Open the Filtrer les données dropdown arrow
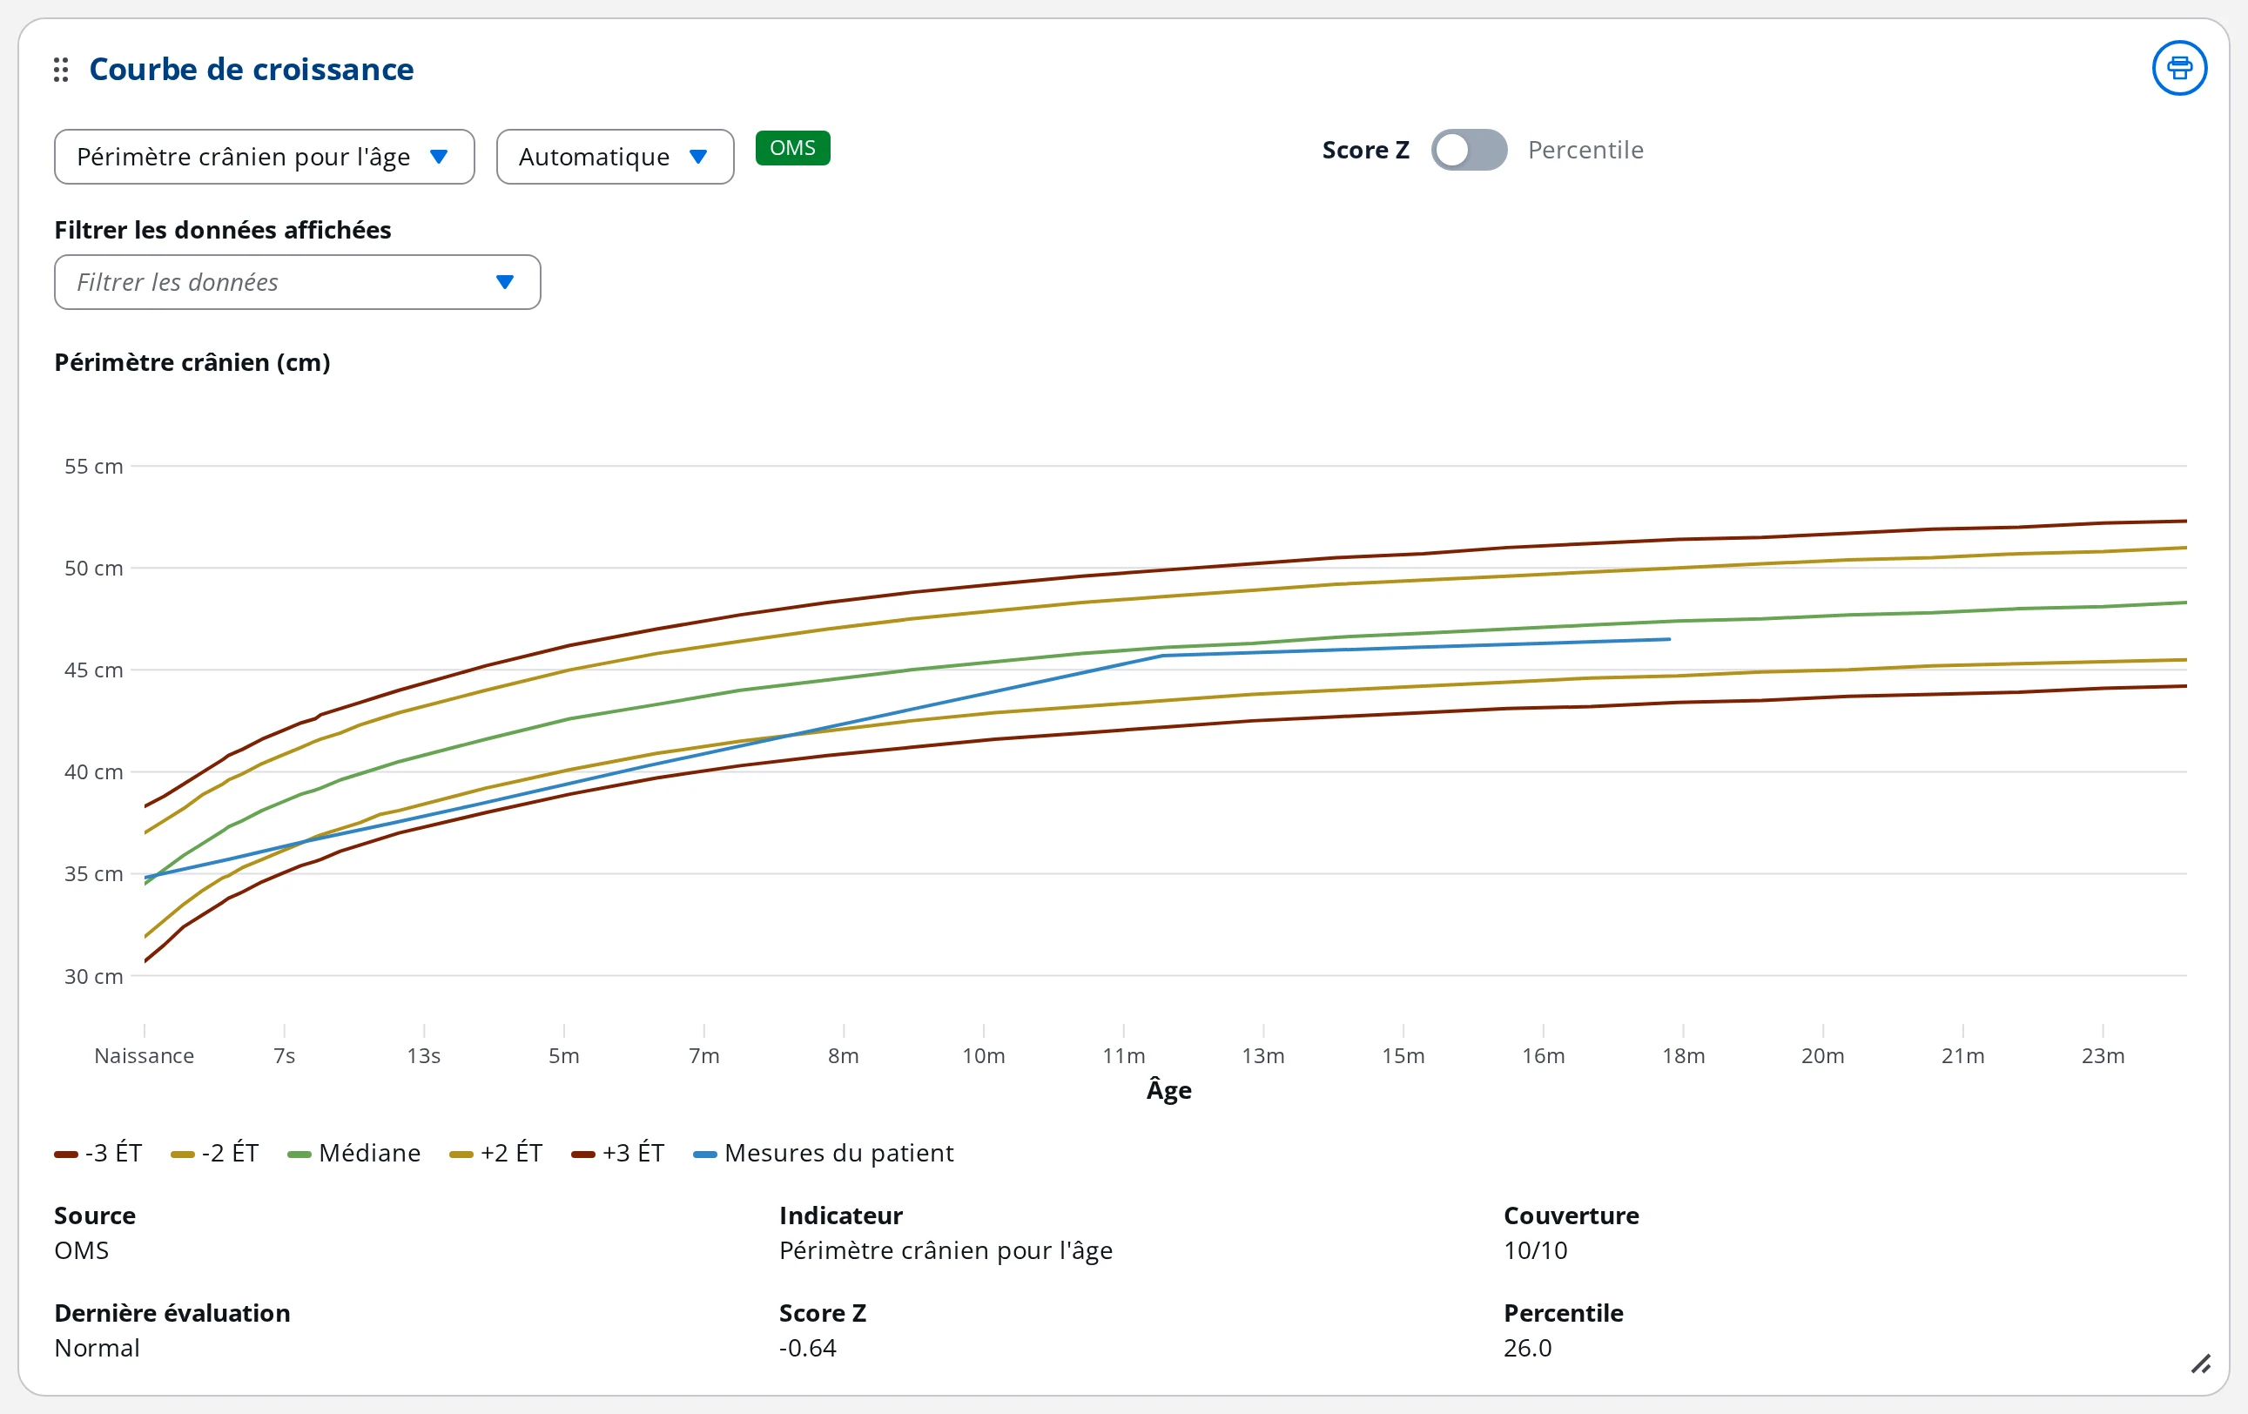 coord(505,282)
